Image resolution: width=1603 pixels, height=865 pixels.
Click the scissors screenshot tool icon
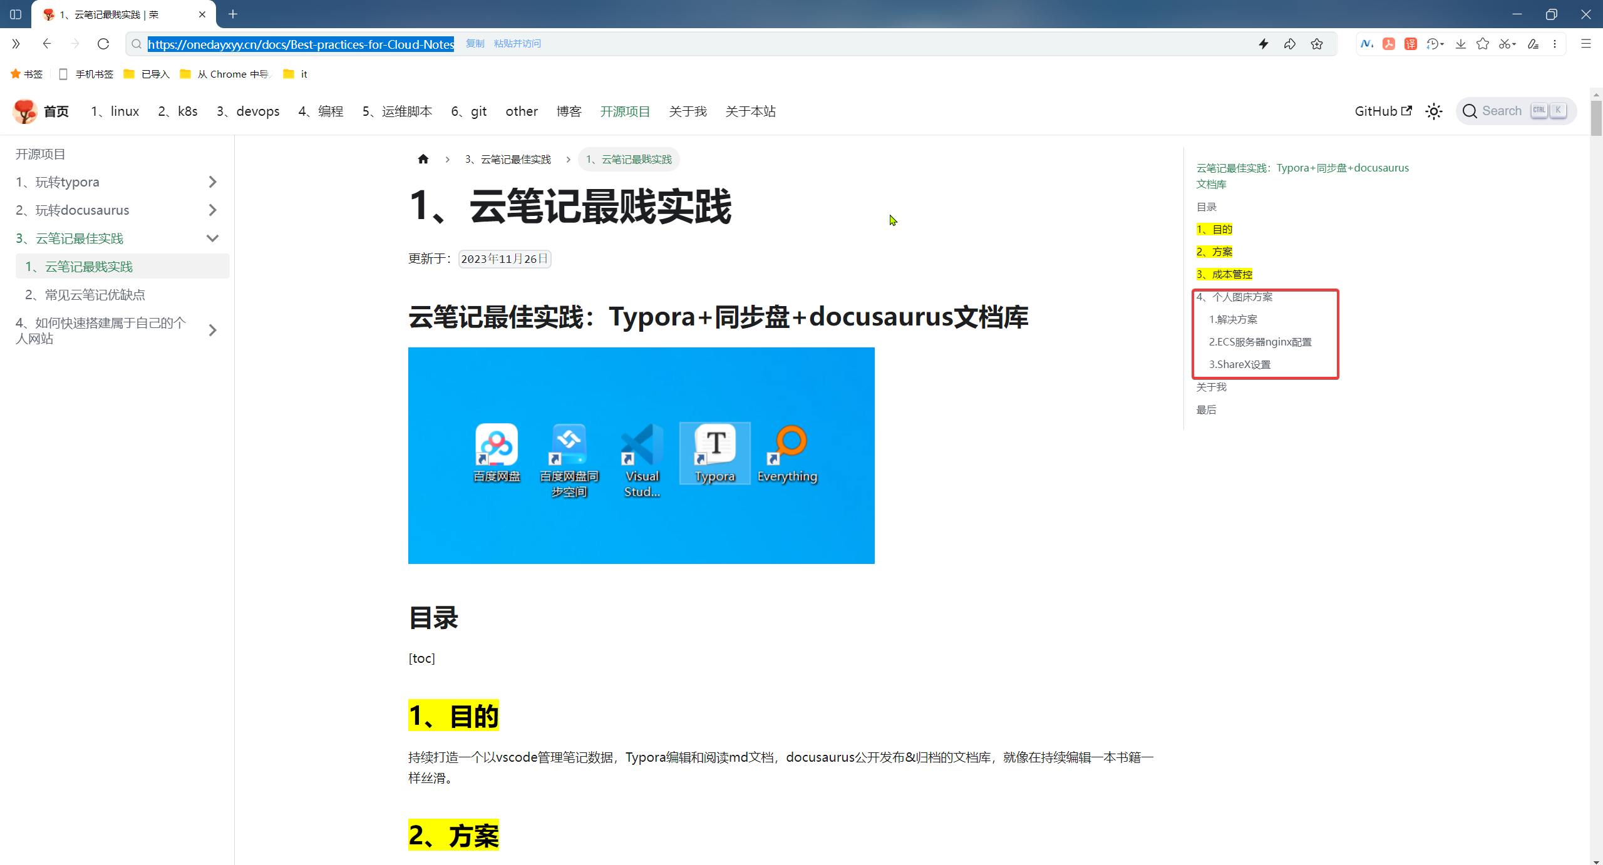point(1504,44)
